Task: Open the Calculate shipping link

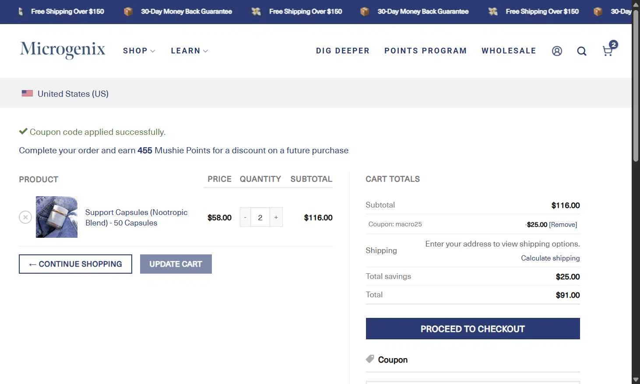Action: pyautogui.click(x=550, y=258)
